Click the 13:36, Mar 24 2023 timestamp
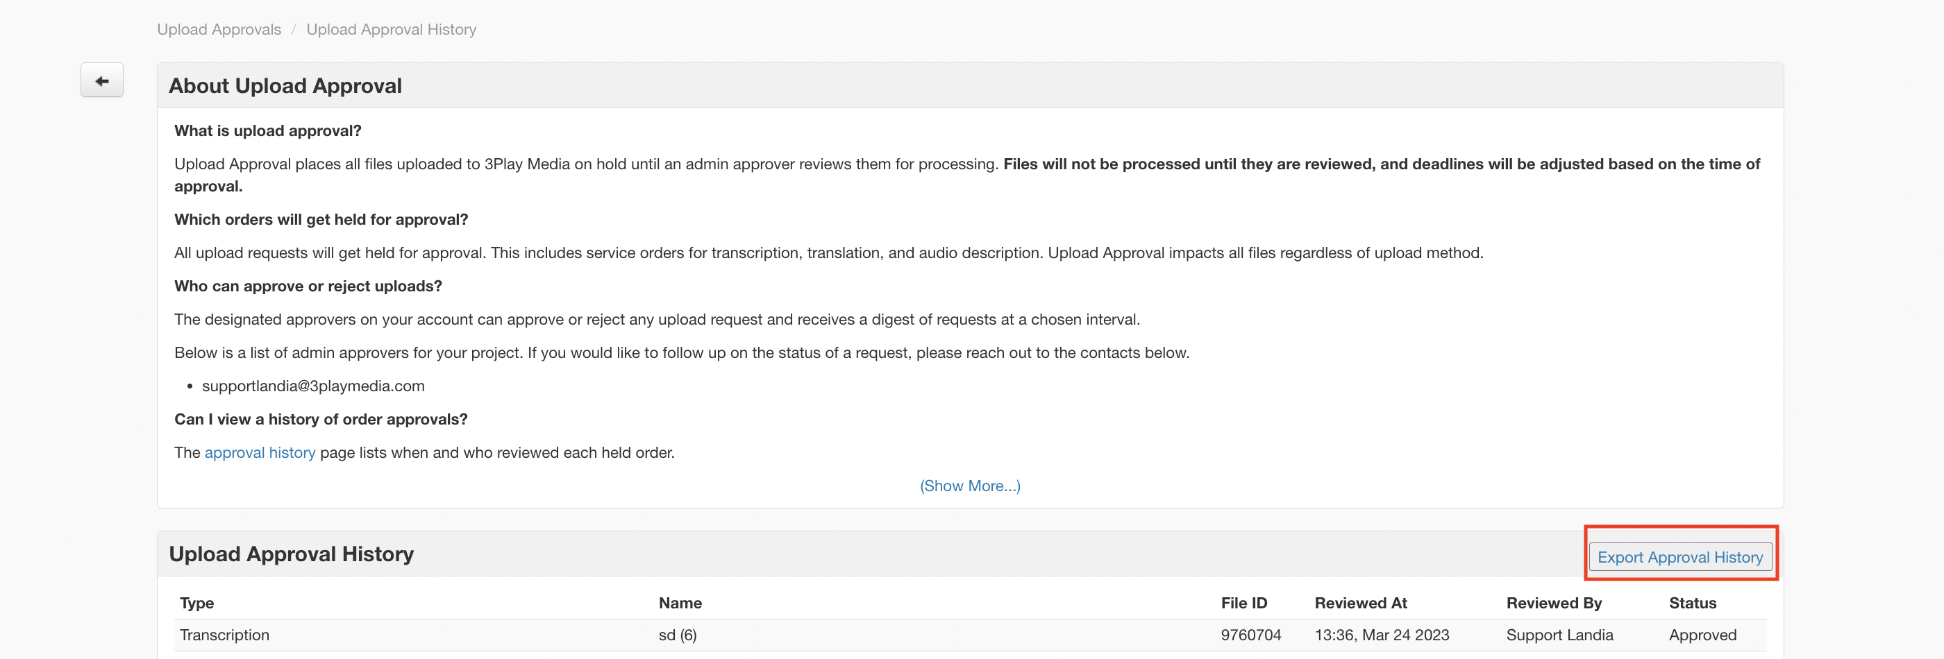This screenshot has height=659, width=1944. point(1381,635)
